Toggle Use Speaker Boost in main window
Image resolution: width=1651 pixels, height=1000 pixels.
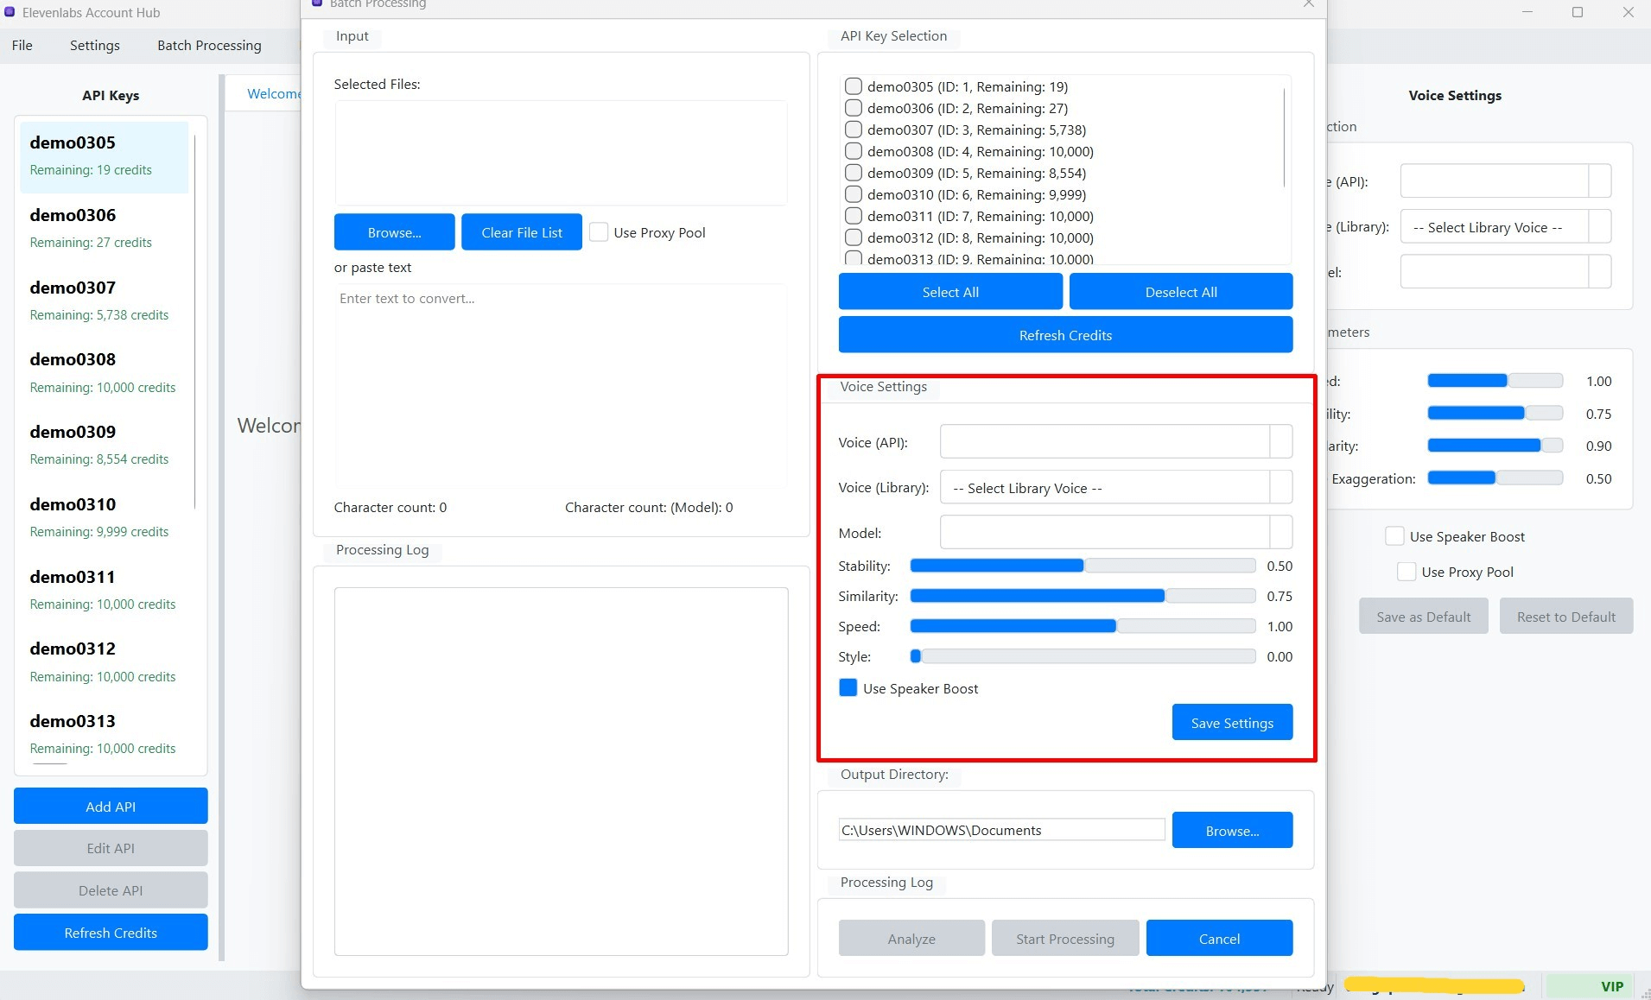pos(1394,536)
